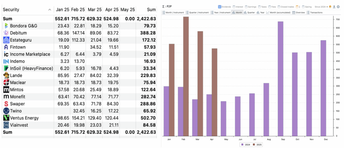Screen dimensions: 344x148
Task: Click the Indemo logo icon
Action: click(6, 61)
